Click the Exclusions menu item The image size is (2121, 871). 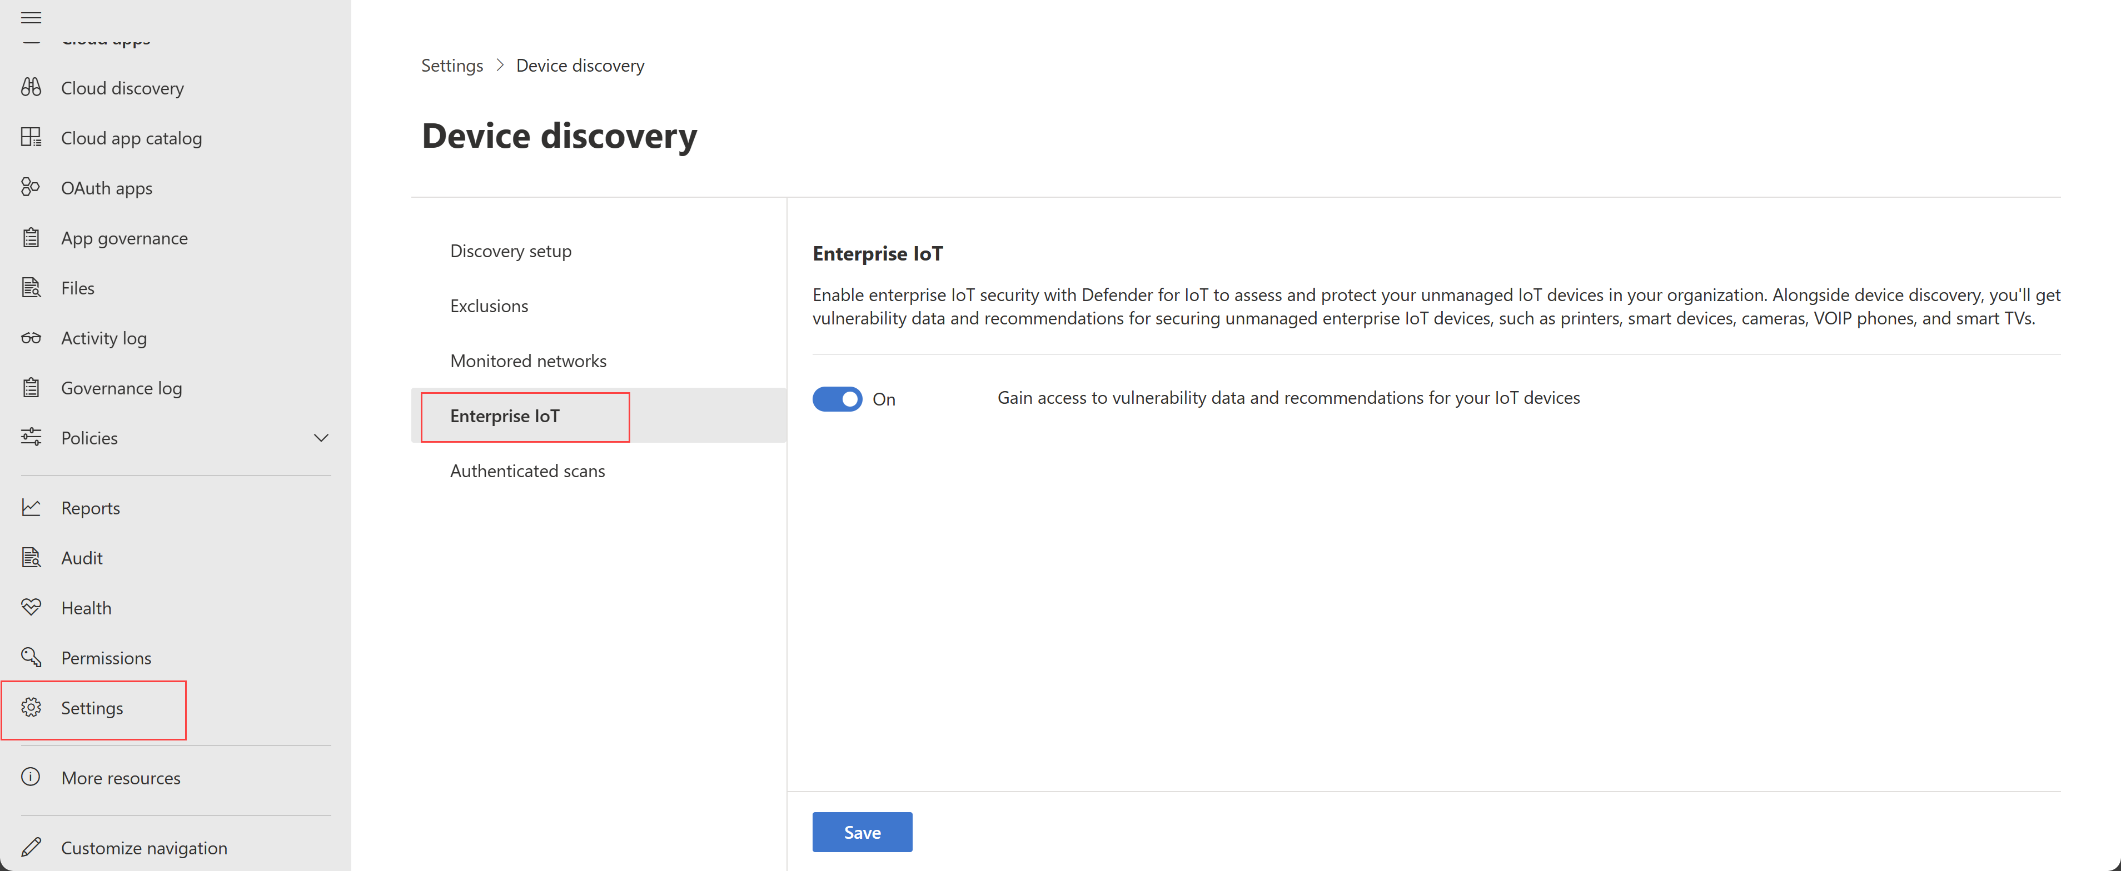pyautogui.click(x=489, y=304)
